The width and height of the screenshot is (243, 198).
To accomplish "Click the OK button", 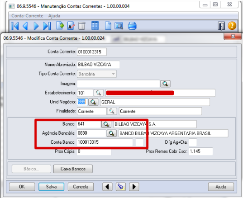I will pyautogui.click(x=22, y=187).
